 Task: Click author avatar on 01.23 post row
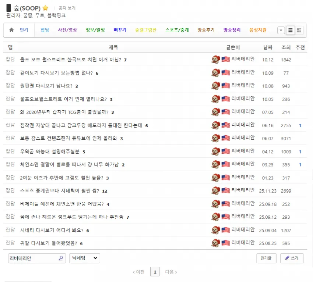(215, 178)
